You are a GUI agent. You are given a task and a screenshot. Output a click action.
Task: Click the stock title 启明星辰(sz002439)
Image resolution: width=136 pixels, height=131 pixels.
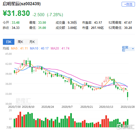click(22, 4)
